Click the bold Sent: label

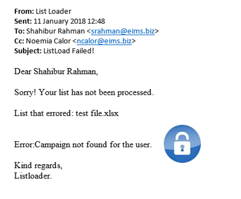pos(23,21)
